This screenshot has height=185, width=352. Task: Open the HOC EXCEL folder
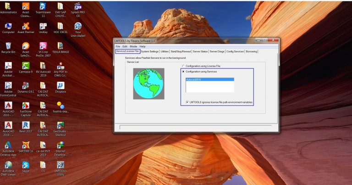point(60,28)
